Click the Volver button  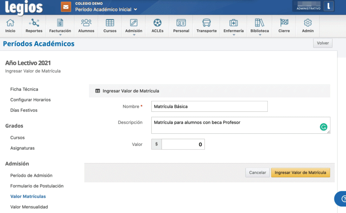pos(323,43)
